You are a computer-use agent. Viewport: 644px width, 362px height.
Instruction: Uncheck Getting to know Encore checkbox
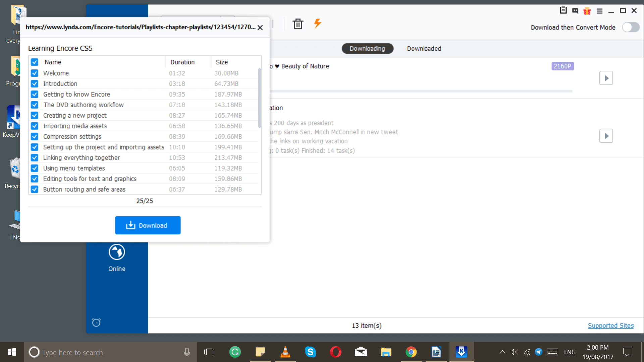click(x=35, y=94)
